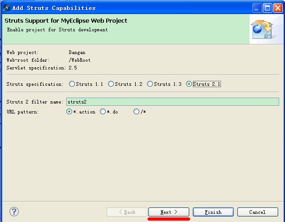This screenshot has height=222, width=285.
Task: Open the help question mark icon
Action: point(14,212)
